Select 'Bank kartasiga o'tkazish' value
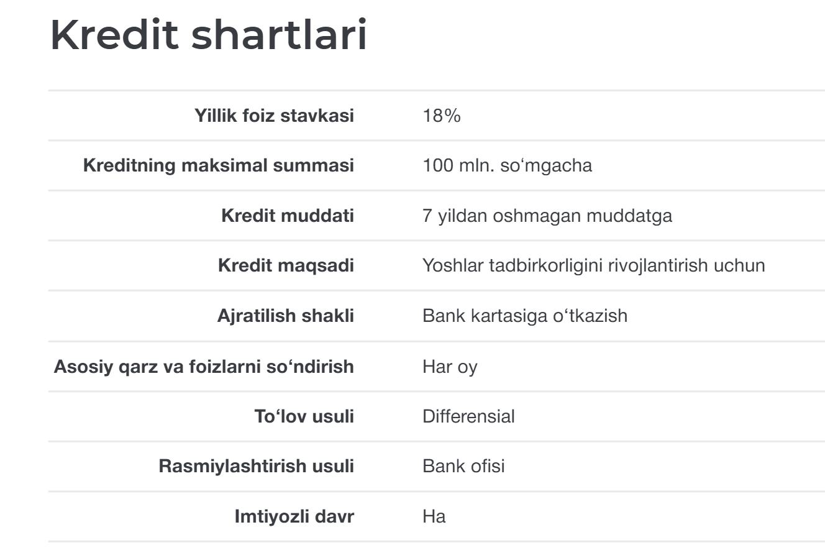The width and height of the screenshot is (825, 558). coord(525,316)
